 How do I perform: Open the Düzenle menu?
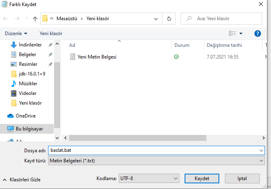click(16, 34)
